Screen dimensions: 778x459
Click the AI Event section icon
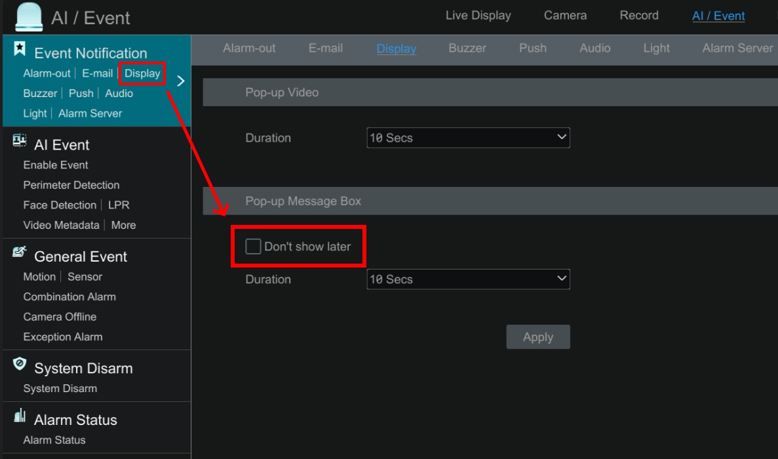(x=20, y=141)
